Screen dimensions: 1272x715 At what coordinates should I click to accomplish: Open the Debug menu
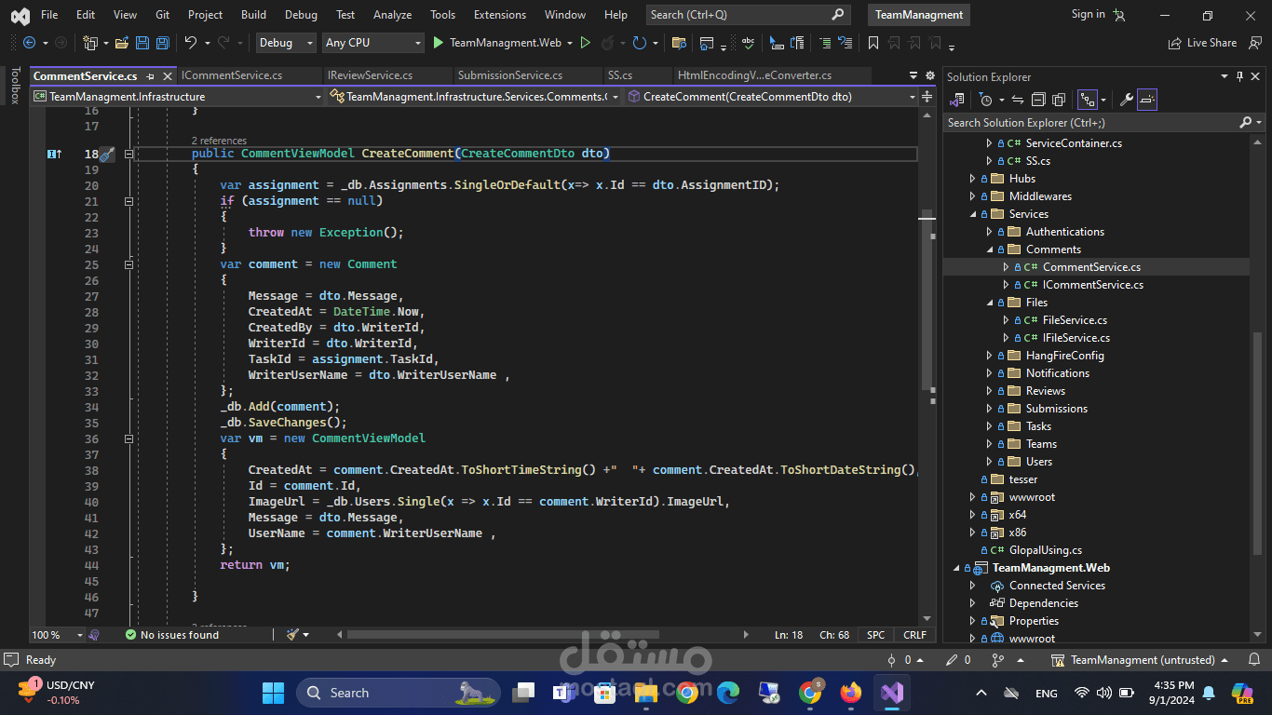point(301,15)
